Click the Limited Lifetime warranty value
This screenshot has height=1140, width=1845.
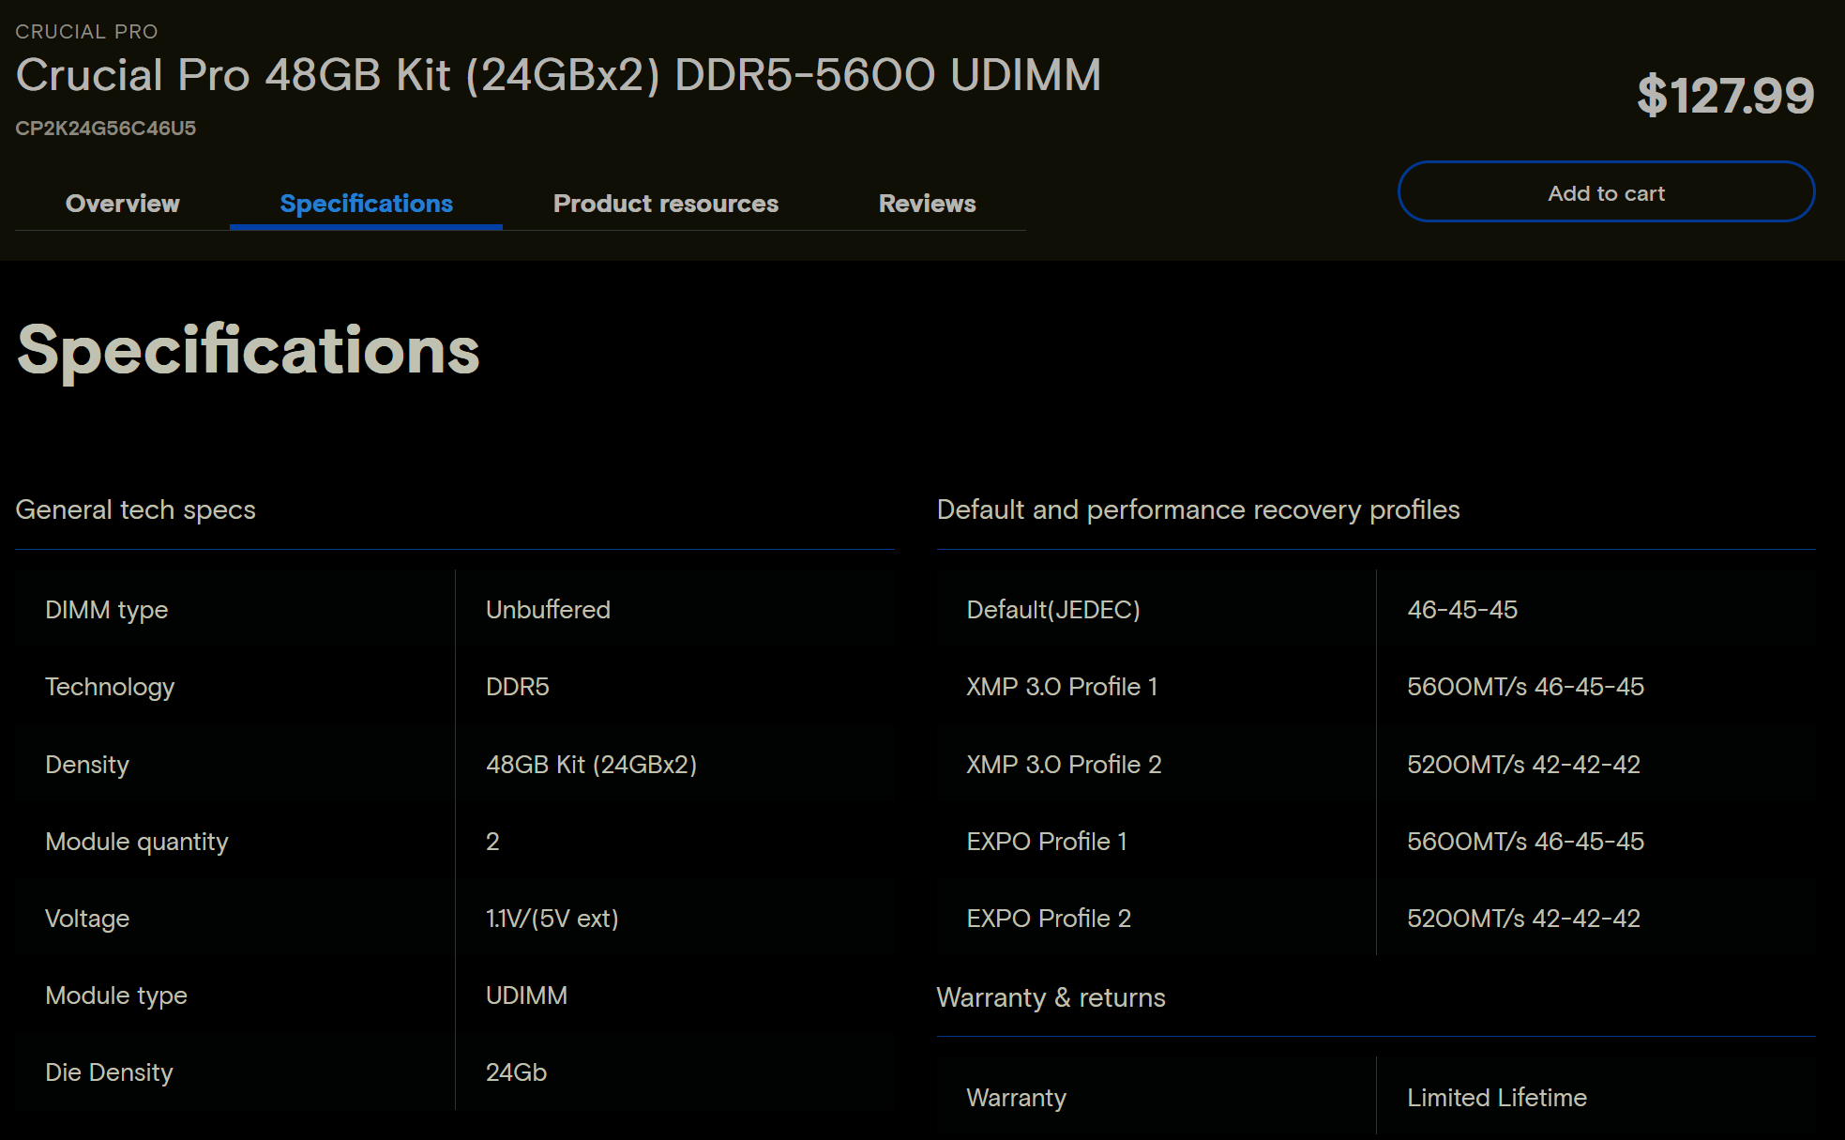point(1497,1098)
